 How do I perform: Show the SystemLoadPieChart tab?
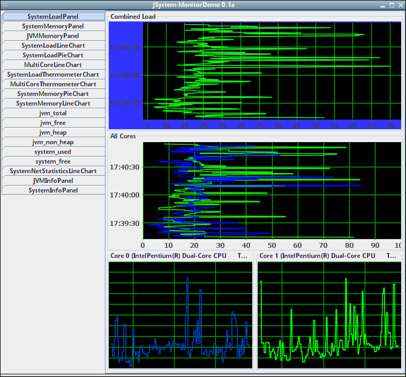tap(54, 55)
